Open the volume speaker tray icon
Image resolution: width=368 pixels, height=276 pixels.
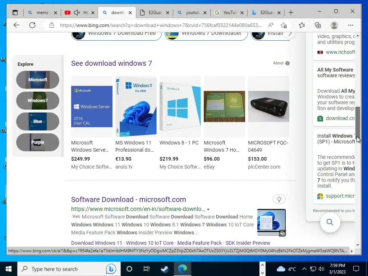pyautogui.click(x=322, y=269)
